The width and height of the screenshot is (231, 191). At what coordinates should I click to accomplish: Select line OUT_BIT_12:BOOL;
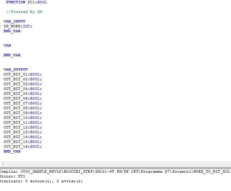tap(23, 127)
